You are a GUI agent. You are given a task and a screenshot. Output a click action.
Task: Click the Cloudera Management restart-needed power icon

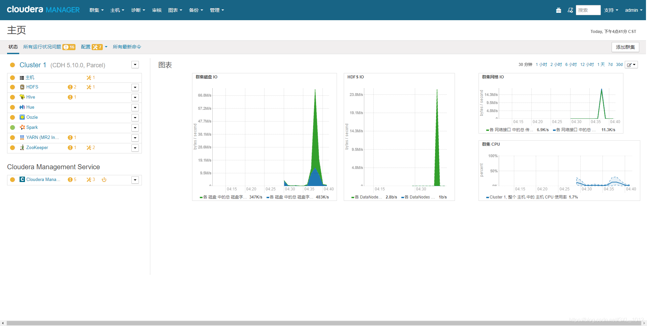point(104,180)
